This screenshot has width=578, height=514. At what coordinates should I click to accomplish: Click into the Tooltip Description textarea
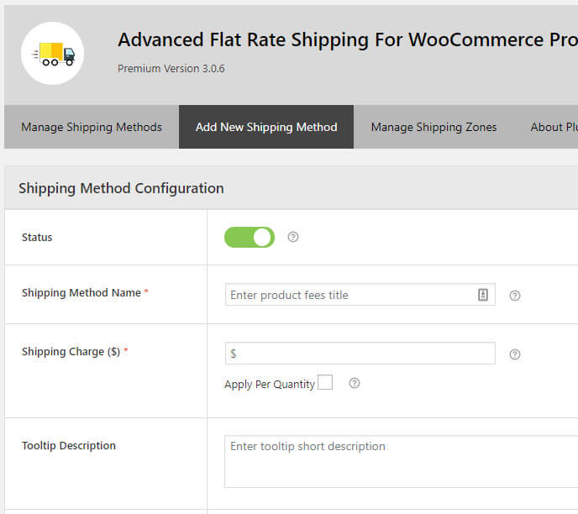[x=401, y=462]
